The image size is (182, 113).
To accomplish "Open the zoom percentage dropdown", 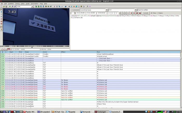I will coord(32,6).
